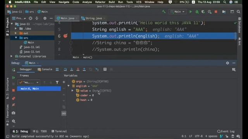Expand External Libraries node
The width and height of the screenshot is (248, 139).
pyautogui.click(x=11, y=56)
